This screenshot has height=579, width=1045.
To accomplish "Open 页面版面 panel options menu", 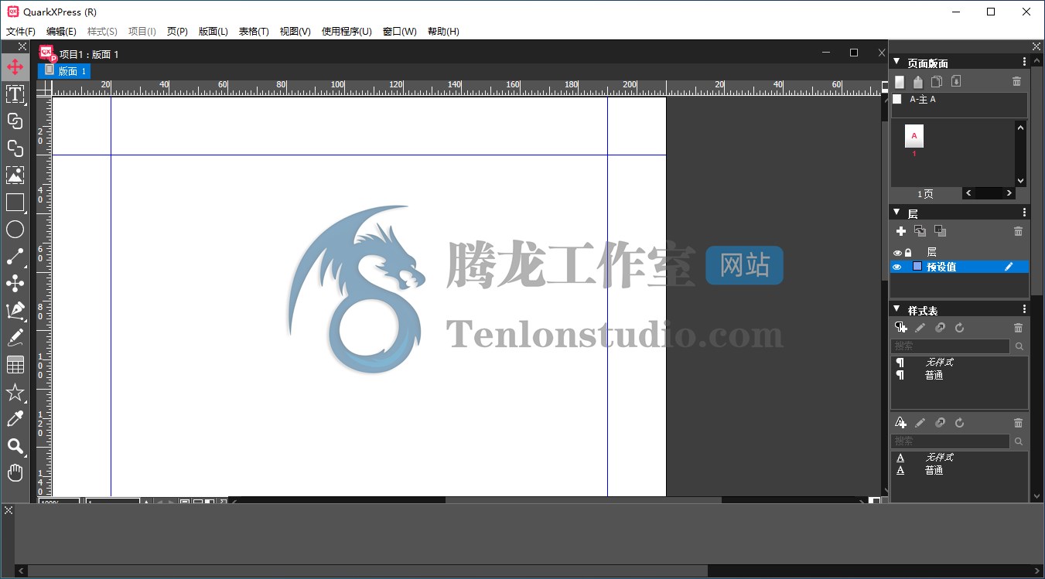I will 1025,62.
